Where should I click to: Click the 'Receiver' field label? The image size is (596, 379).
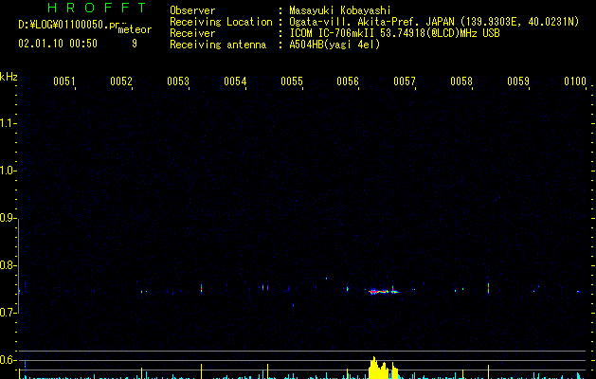coord(192,33)
